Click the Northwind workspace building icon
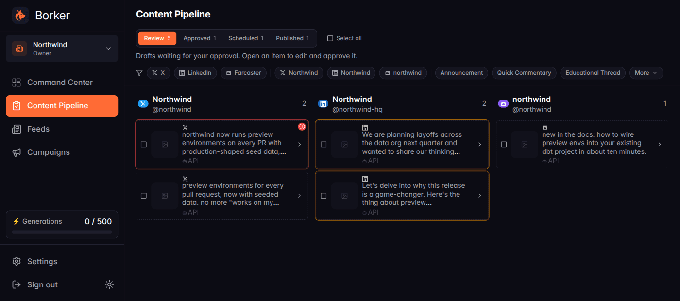This screenshot has width=680, height=301. click(19, 49)
